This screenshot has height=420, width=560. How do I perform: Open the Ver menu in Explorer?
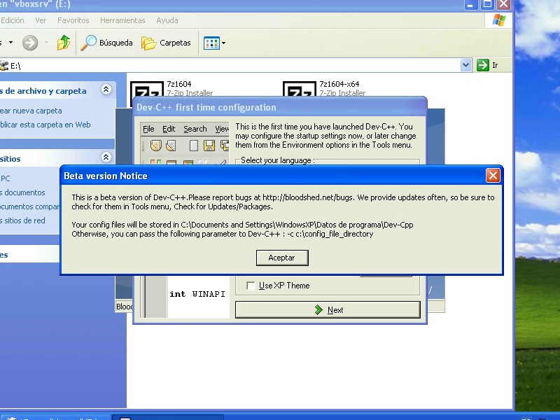(x=41, y=20)
